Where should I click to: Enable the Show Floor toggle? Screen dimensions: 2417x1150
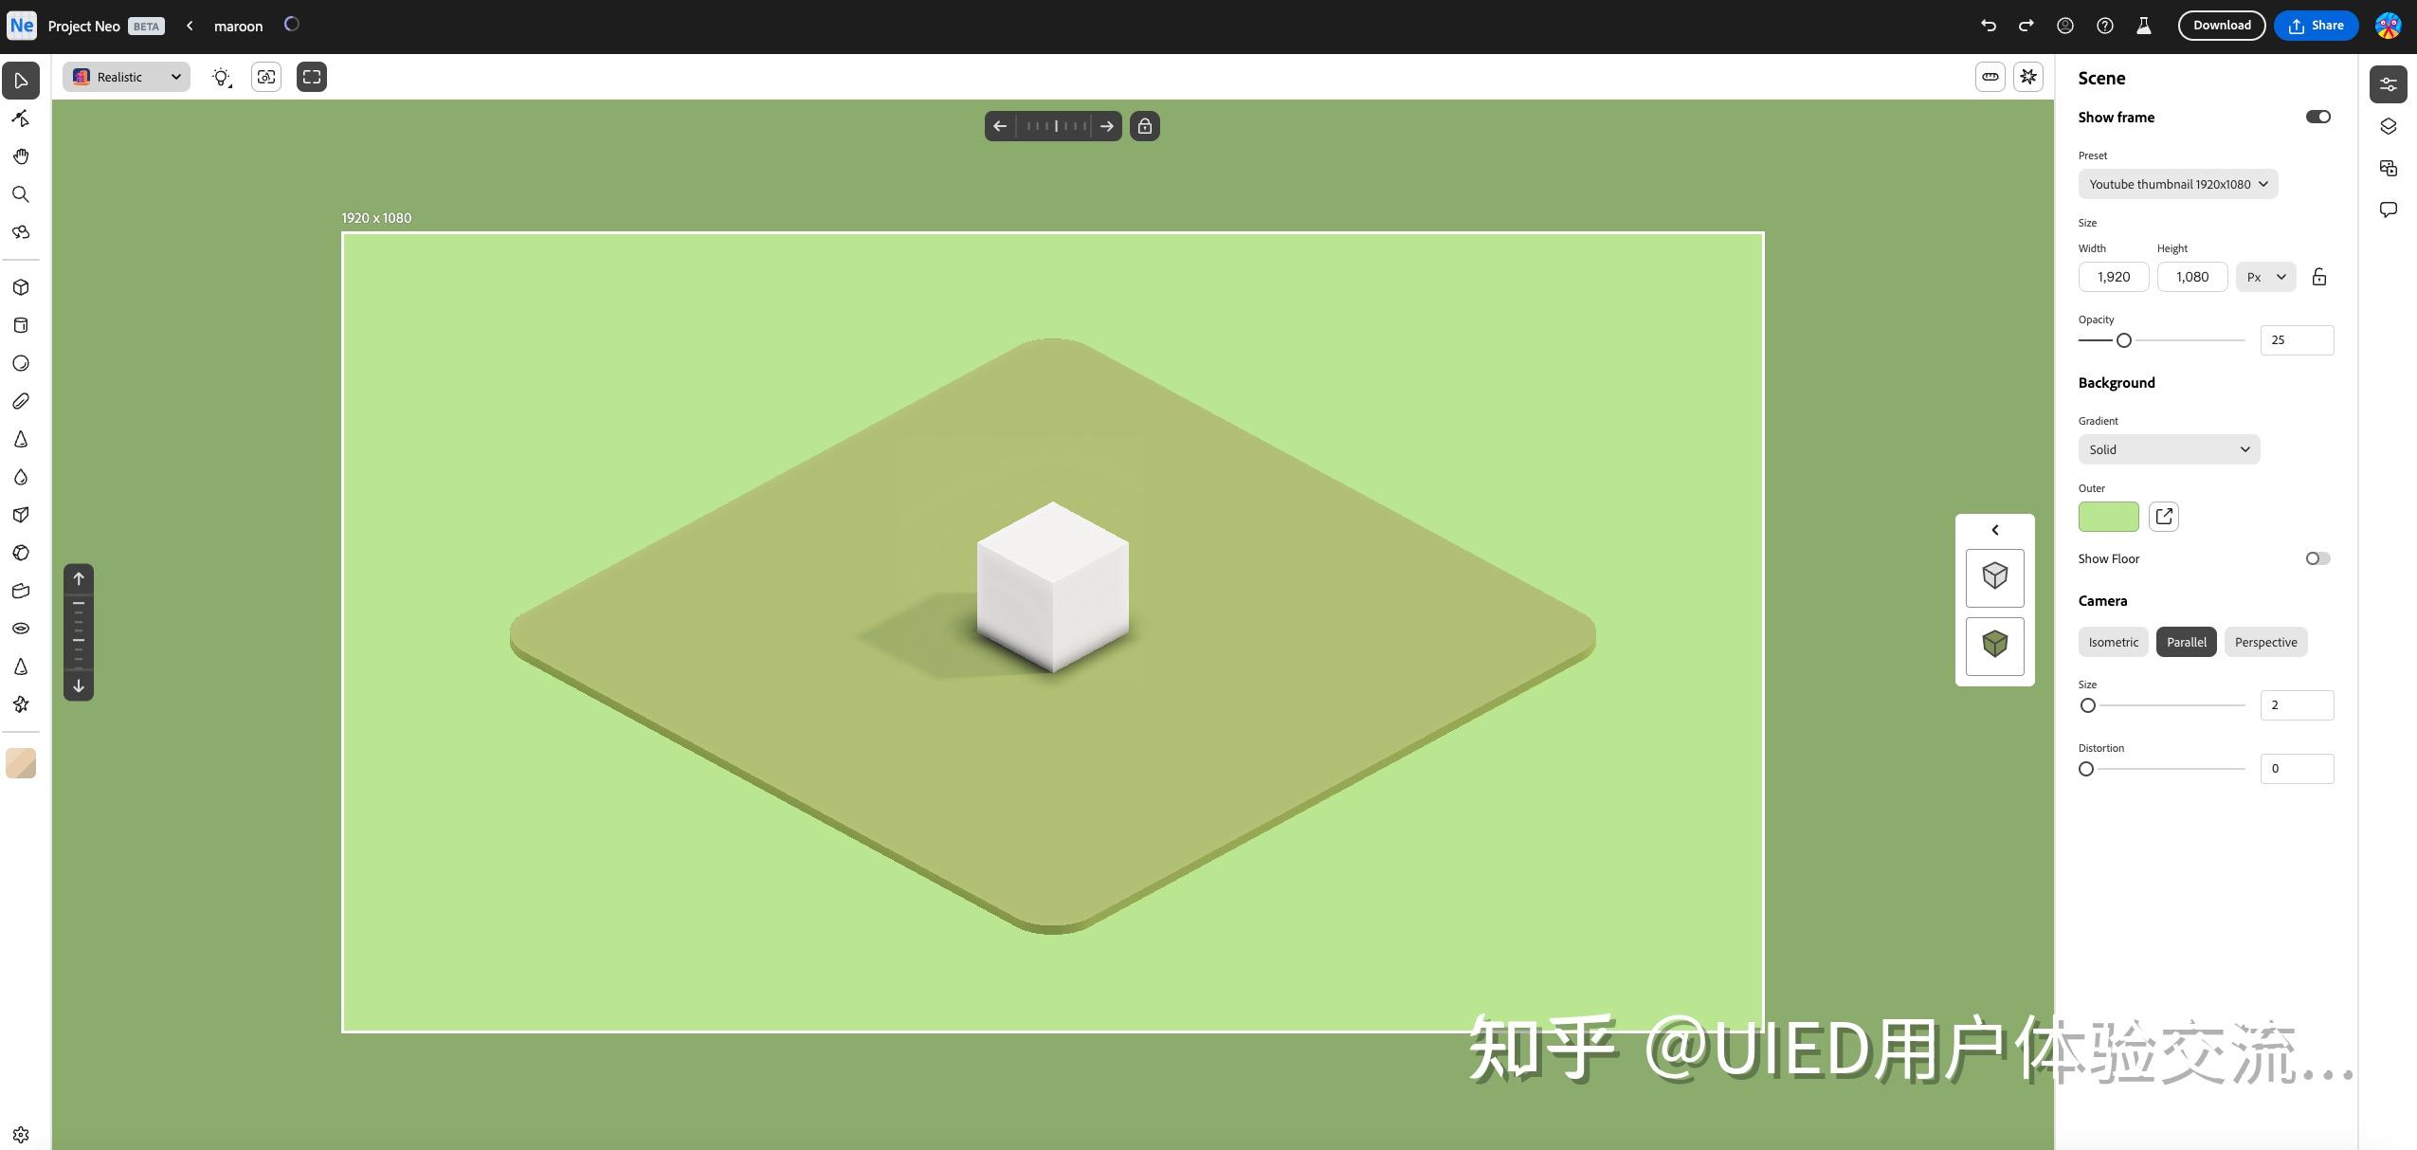[2317, 558]
